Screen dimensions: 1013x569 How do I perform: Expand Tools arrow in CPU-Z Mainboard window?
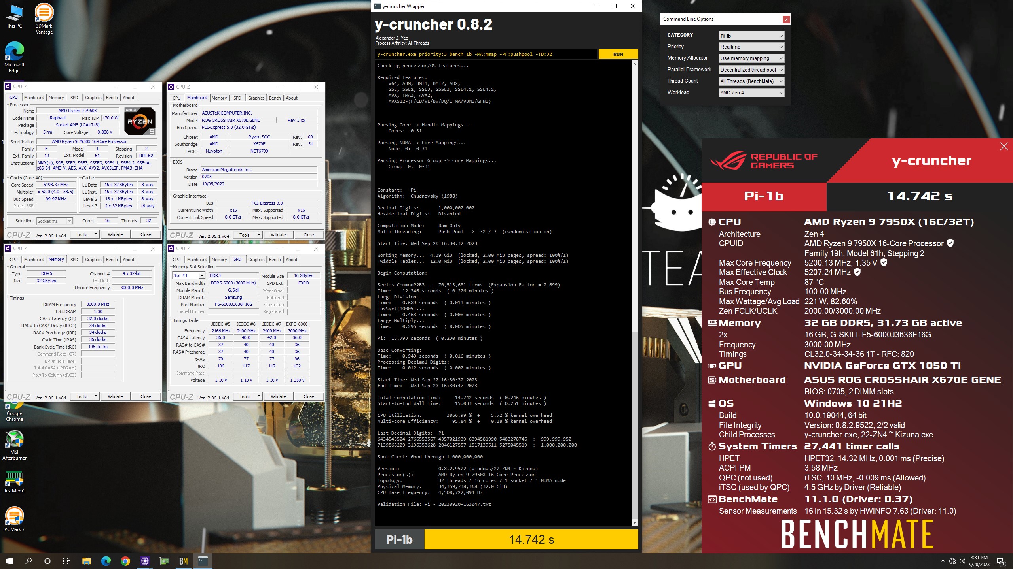(259, 235)
